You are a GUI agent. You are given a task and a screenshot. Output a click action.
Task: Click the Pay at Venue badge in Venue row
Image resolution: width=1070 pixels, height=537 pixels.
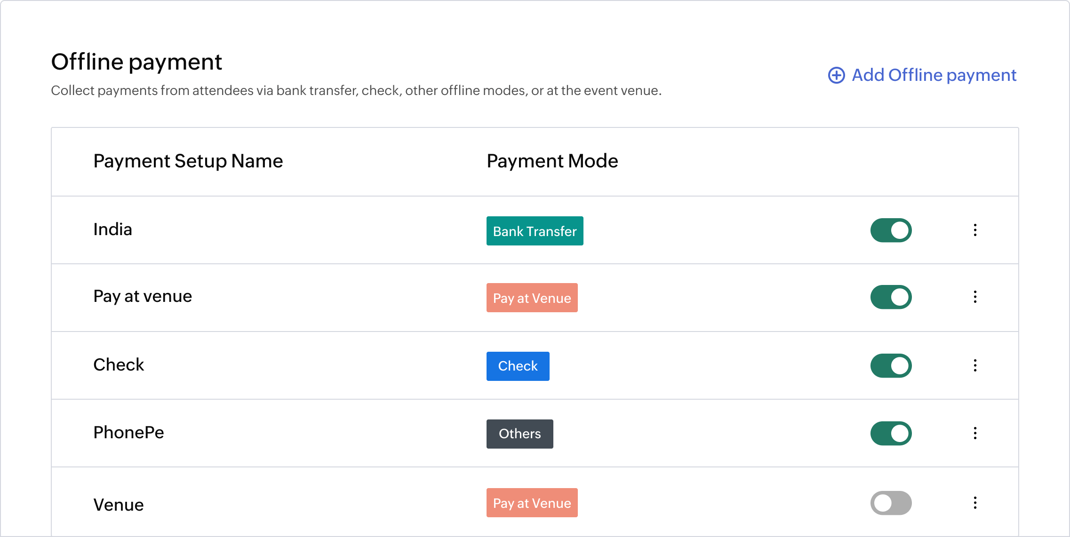point(532,503)
